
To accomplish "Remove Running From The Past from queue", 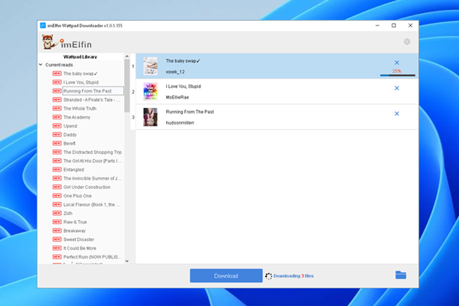I will coord(396,114).
